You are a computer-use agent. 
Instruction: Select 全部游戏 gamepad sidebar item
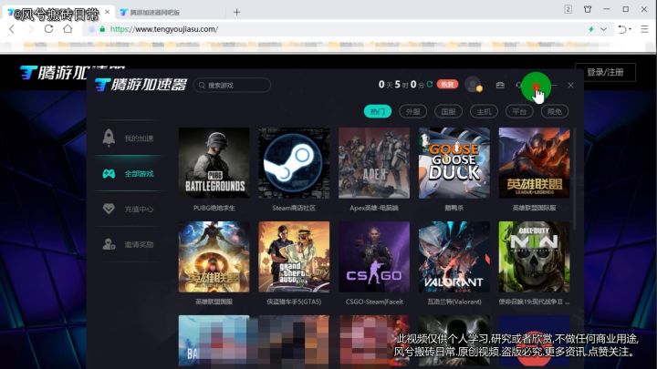(x=128, y=174)
